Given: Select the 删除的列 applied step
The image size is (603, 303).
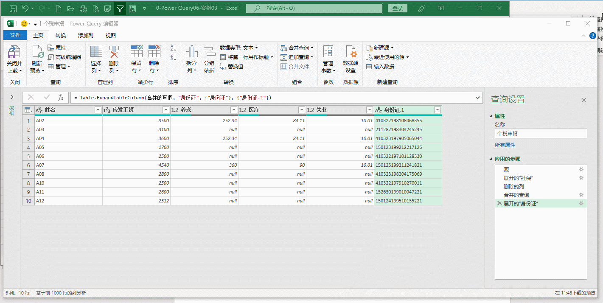Looking at the screenshot, I should (x=513, y=187).
